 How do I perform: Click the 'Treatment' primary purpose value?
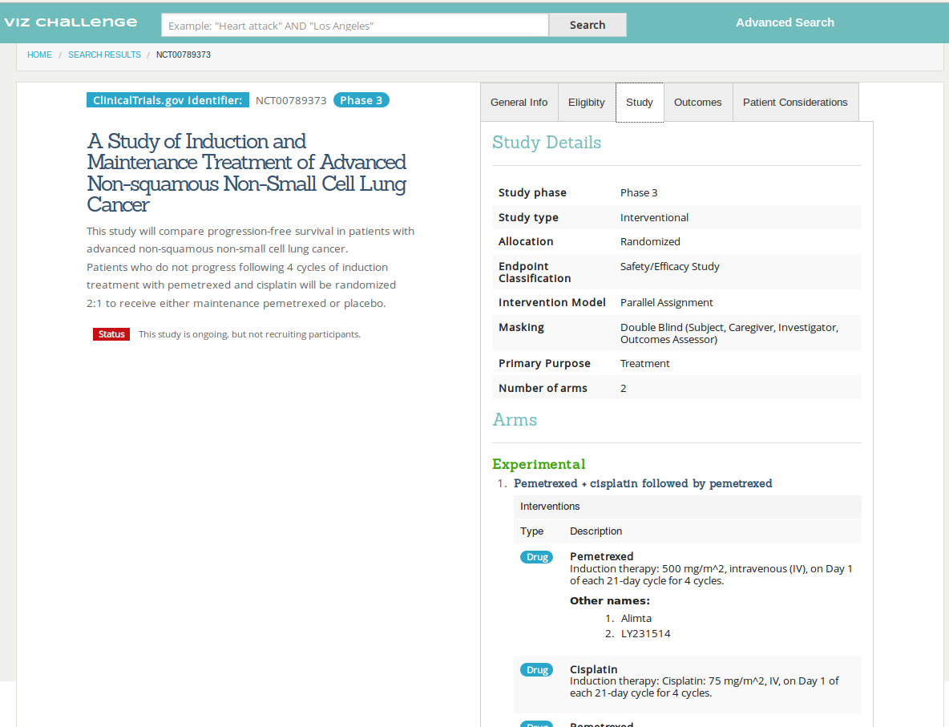[x=644, y=363]
